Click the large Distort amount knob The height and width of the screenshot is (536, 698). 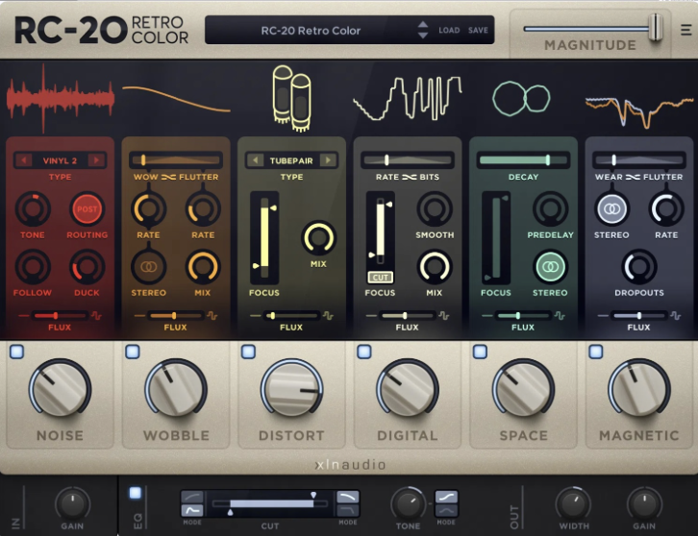292,388
